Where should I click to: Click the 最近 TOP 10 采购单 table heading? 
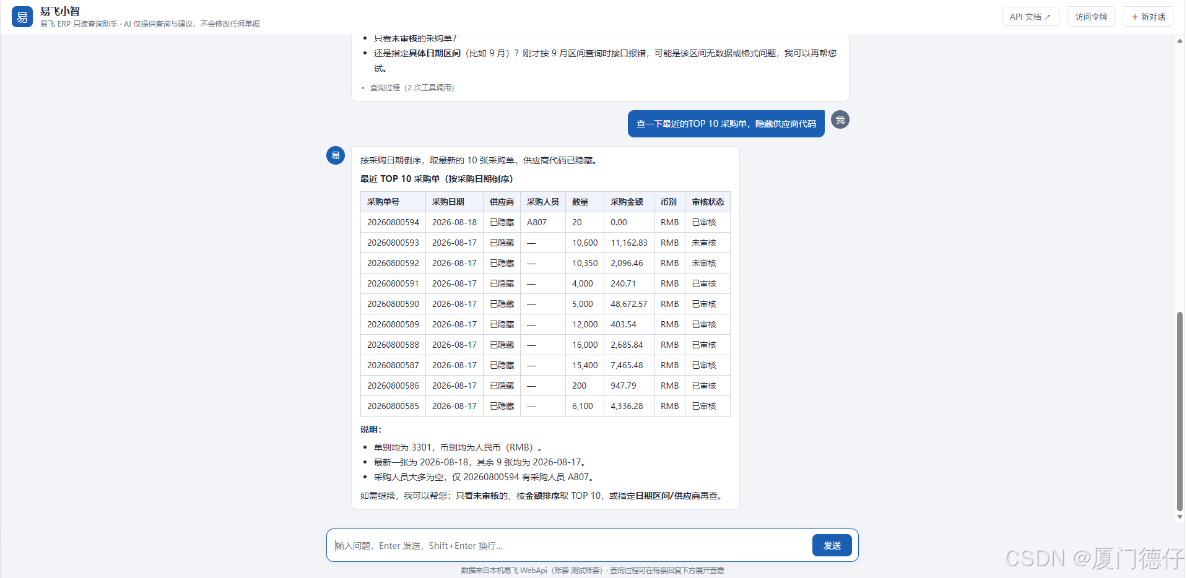437,179
